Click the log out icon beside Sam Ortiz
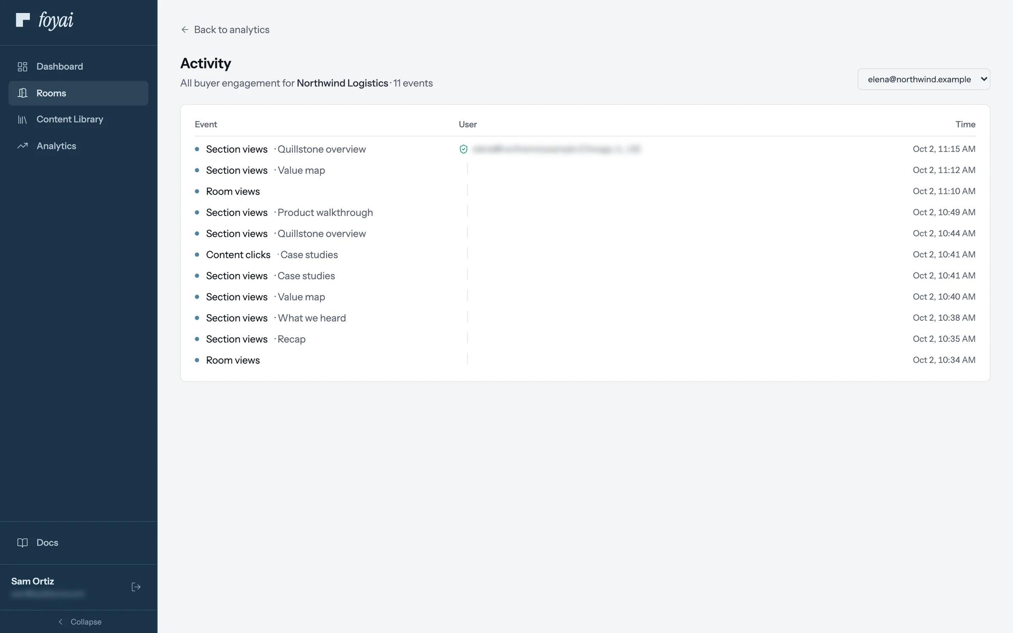 pos(136,587)
